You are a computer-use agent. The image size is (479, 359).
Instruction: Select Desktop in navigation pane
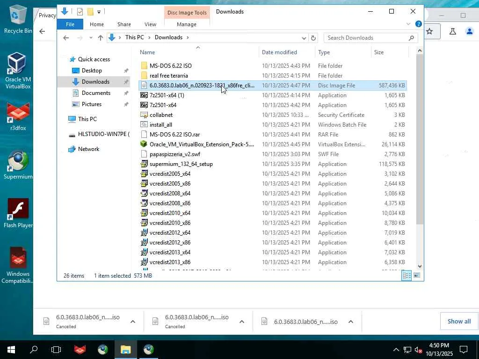tap(92, 71)
